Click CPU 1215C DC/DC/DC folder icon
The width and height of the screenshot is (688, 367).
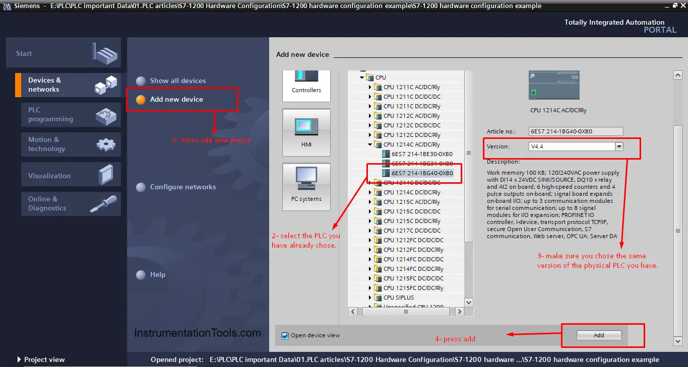coord(378,211)
